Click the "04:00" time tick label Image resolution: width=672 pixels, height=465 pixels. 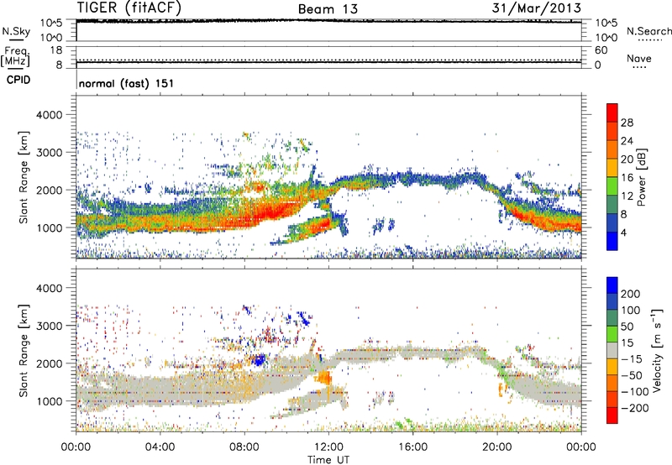coord(160,447)
